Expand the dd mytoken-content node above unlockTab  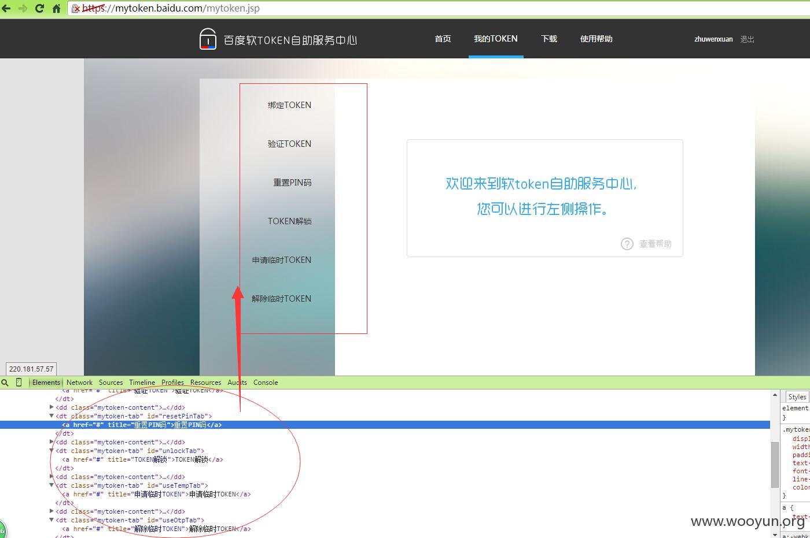point(51,442)
